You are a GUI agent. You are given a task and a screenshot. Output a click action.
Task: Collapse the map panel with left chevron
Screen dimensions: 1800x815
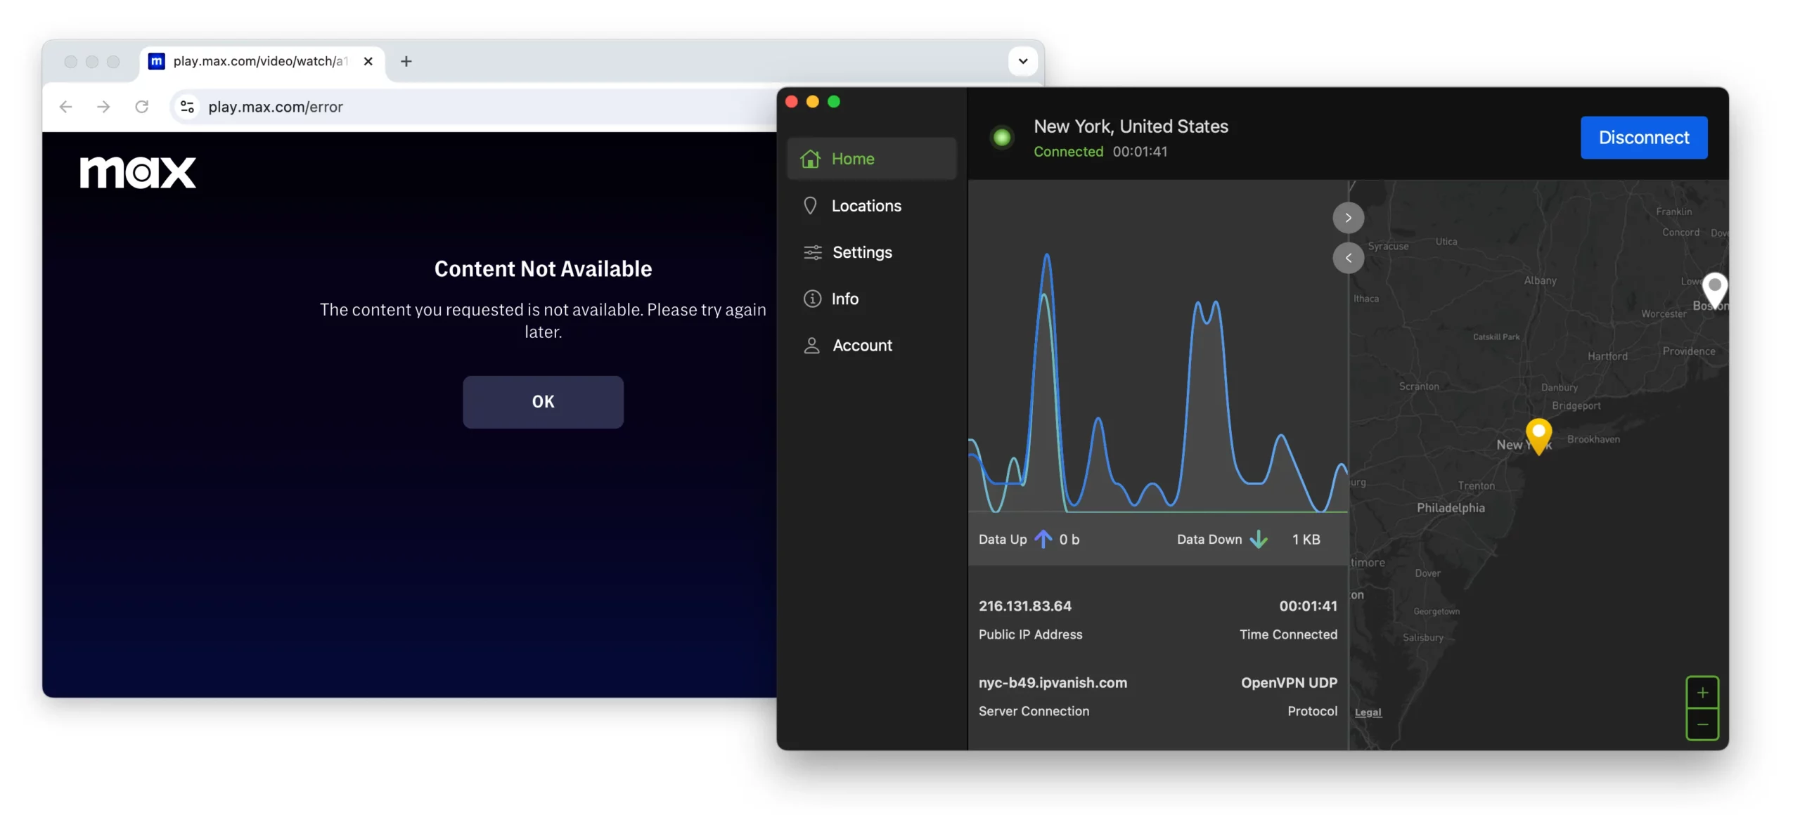pos(1348,258)
